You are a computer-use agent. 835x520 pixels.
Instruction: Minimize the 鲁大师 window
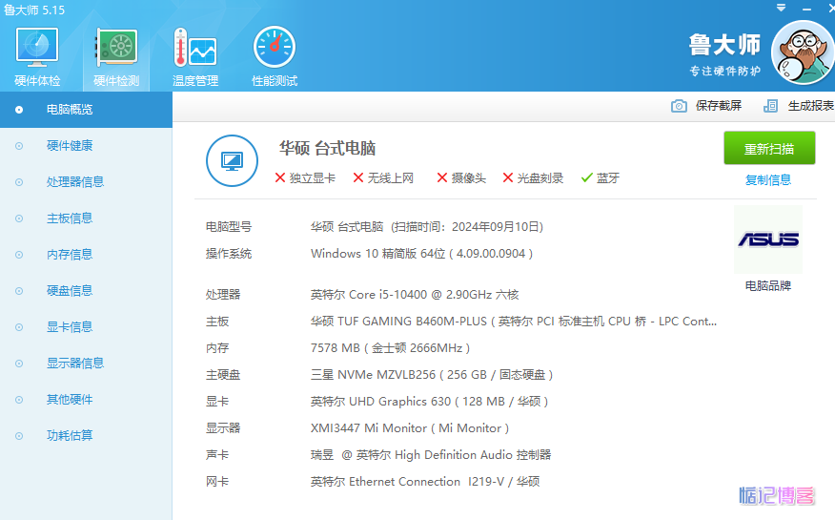tap(806, 9)
